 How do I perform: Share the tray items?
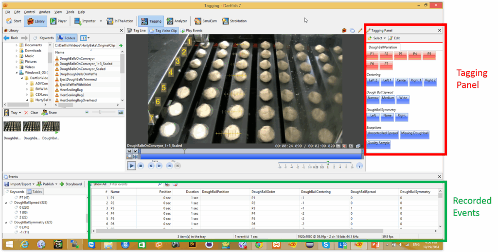click(49, 113)
